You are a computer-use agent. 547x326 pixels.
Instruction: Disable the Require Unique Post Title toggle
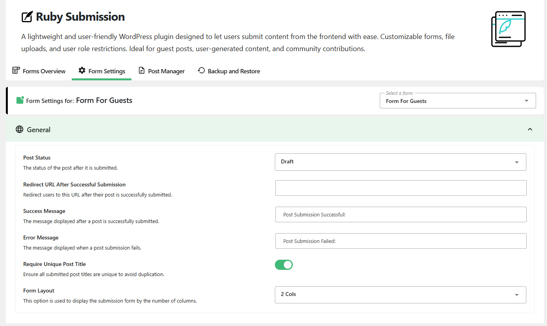point(284,265)
